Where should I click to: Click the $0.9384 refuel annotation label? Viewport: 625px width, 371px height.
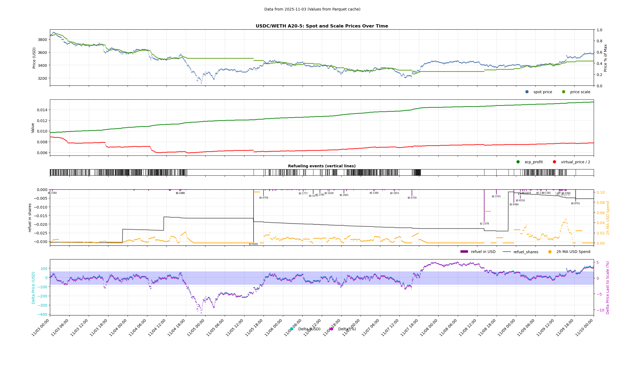(x=514, y=204)
